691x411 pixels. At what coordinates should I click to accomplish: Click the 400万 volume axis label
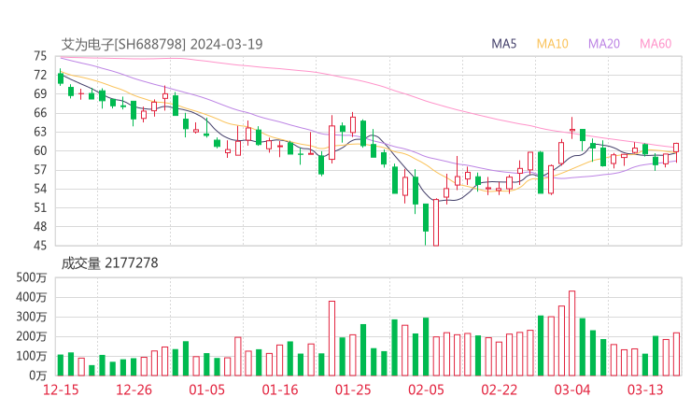click(x=32, y=297)
